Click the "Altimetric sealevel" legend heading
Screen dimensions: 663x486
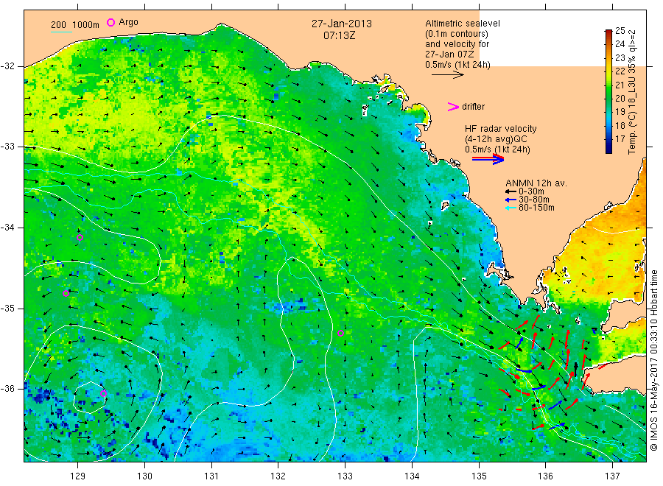pyautogui.click(x=463, y=24)
